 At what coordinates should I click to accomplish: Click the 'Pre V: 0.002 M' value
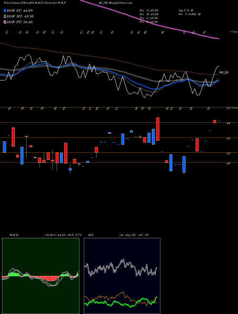(189, 14)
